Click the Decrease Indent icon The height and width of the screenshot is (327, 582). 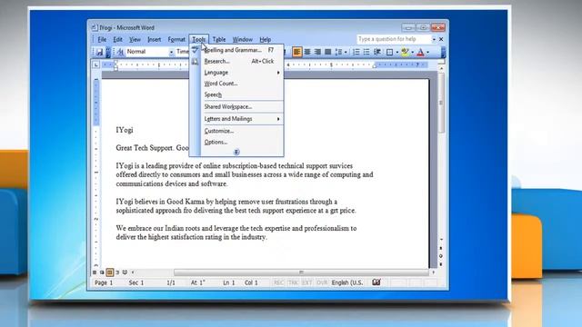[x=377, y=52]
